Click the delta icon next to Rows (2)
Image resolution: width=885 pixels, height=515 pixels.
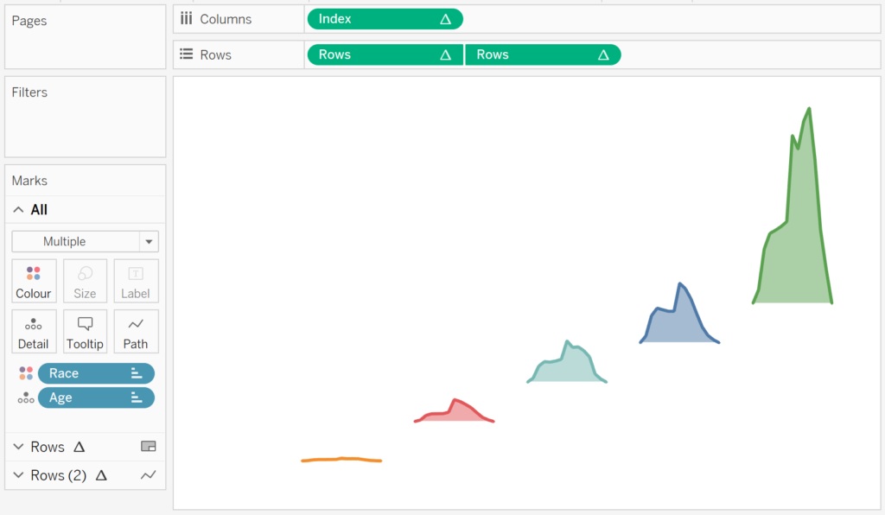(x=101, y=475)
